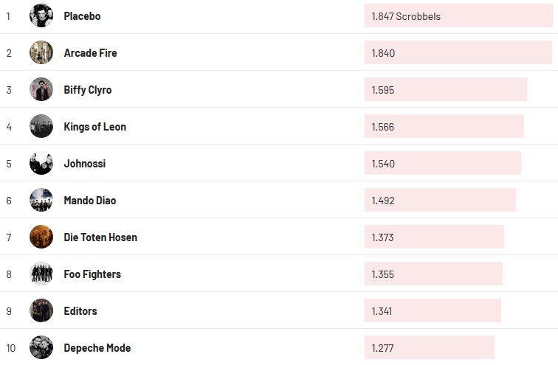Click the Biffy Clyro name link

88,90
